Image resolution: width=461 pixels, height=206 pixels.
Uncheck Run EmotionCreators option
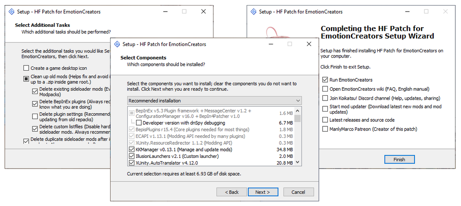325,80
